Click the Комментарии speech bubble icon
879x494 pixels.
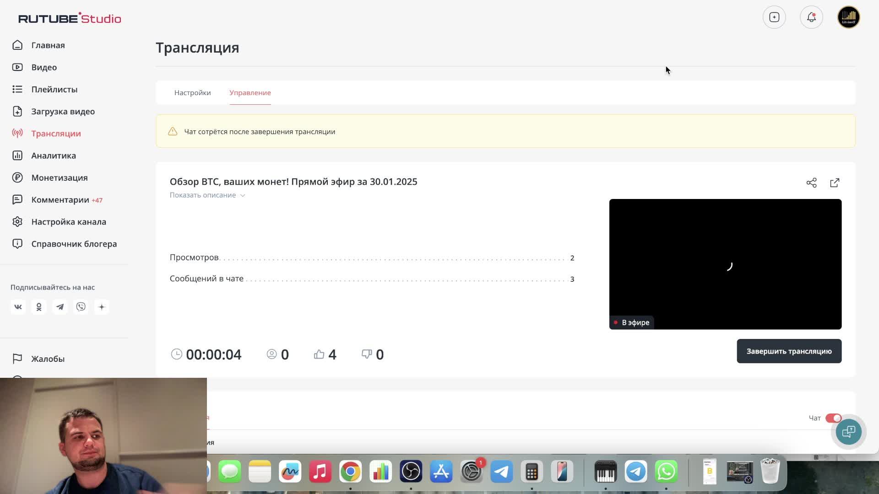pyautogui.click(x=17, y=200)
